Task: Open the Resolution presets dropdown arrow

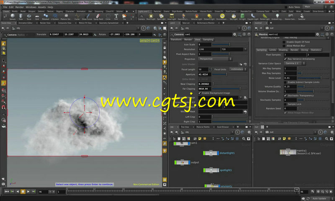Action: (x=245, y=49)
